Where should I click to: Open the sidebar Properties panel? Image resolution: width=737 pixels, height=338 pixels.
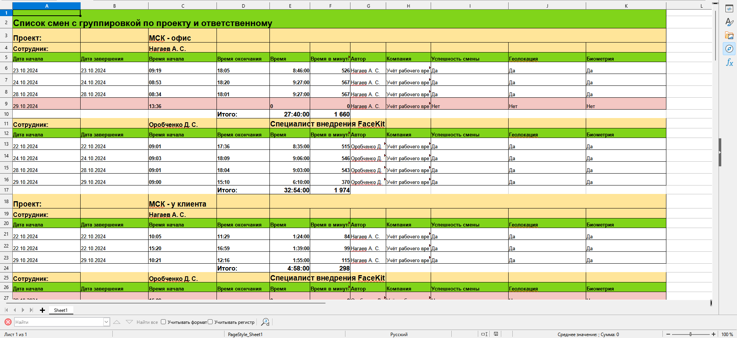point(729,9)
